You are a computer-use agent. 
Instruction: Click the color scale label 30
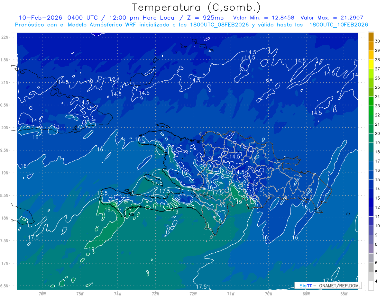pyautogui.click(x=378, y=41)
